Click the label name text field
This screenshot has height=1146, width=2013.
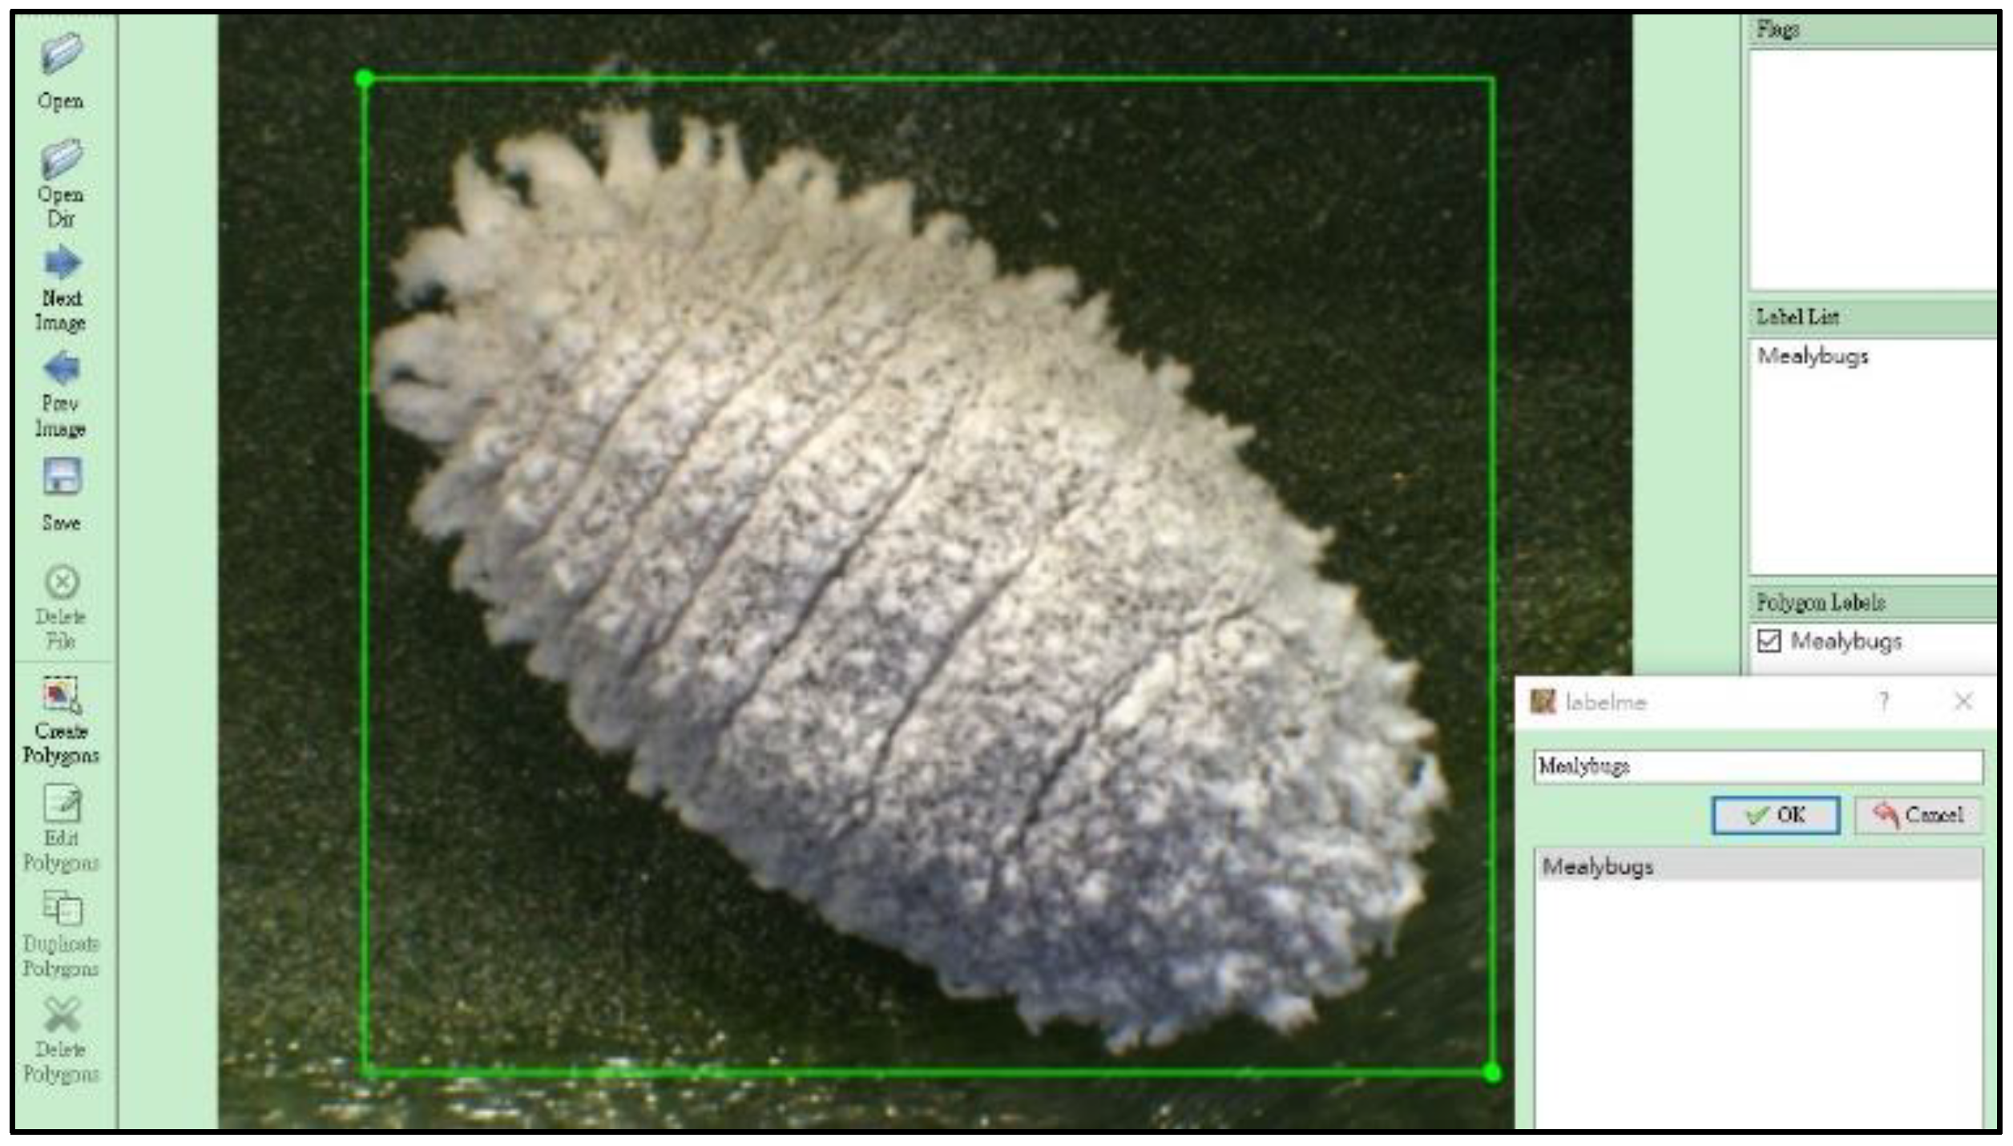pyautogui.click(x=1757, y=766)
